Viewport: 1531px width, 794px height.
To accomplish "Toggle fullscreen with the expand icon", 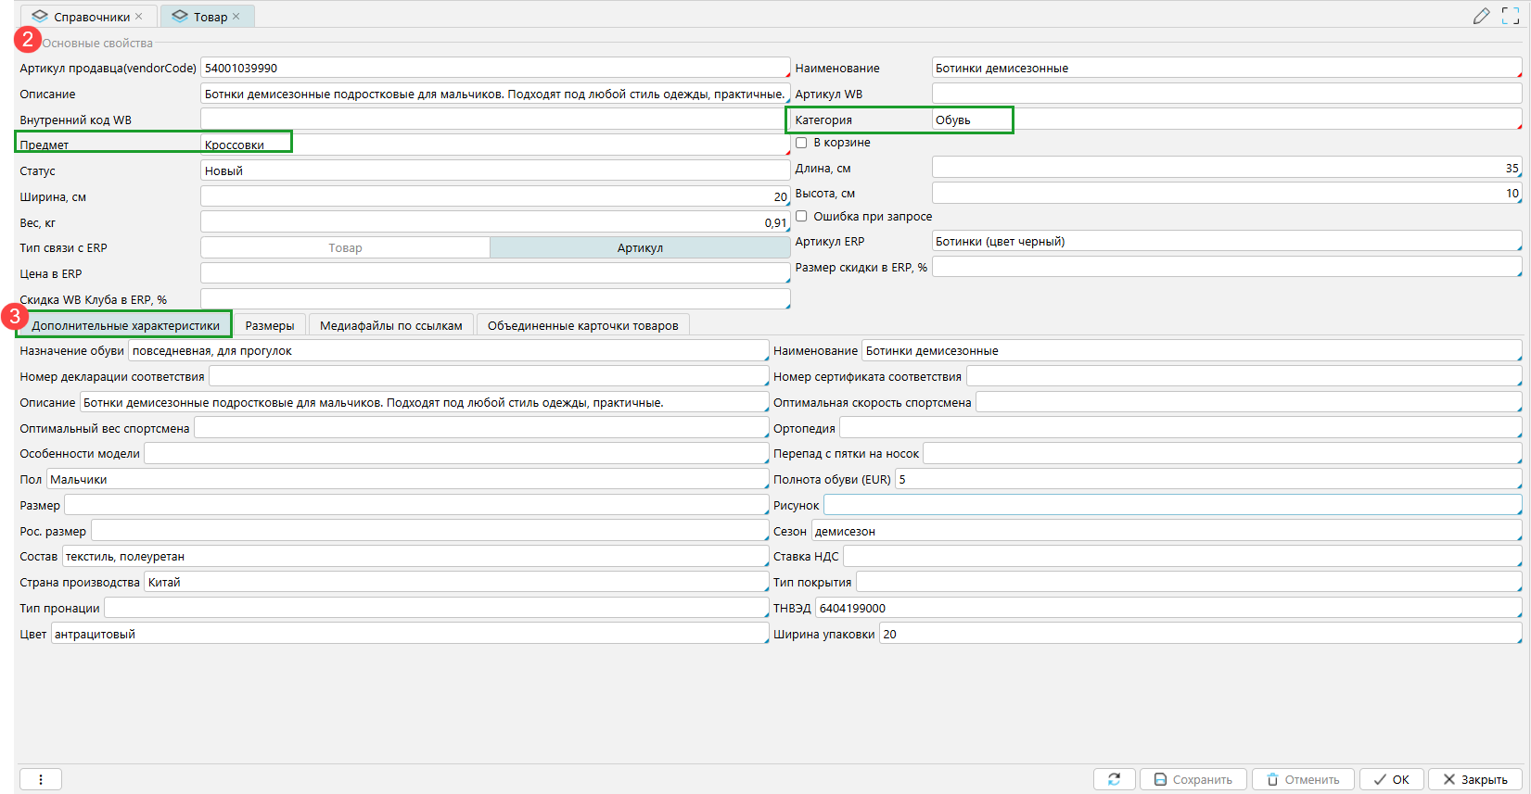I will pyautogui.click(x=1511, y=16).
